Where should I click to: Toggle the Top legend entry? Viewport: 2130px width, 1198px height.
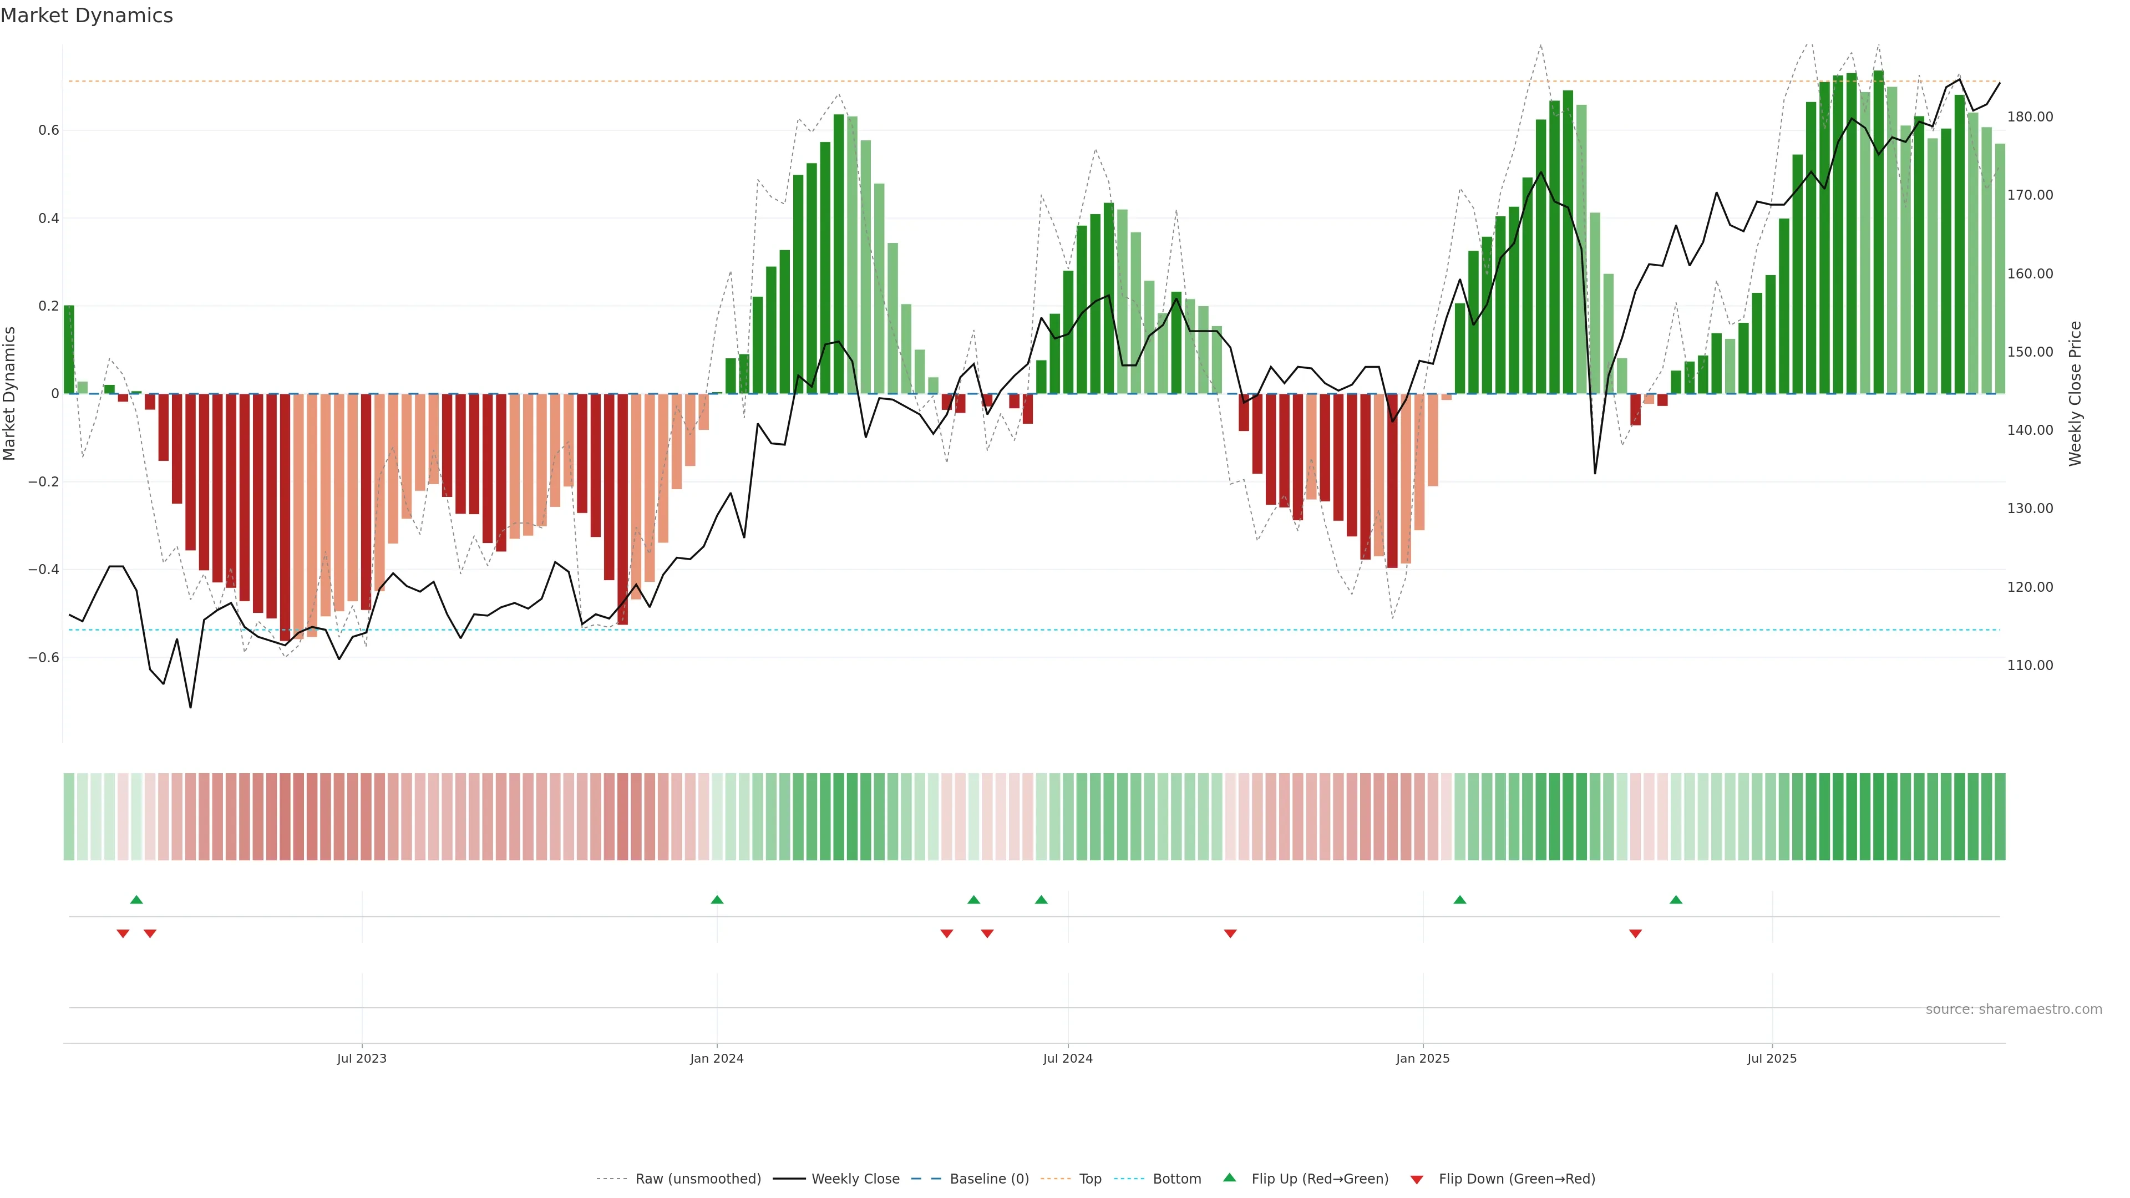pos(1090,1179)
